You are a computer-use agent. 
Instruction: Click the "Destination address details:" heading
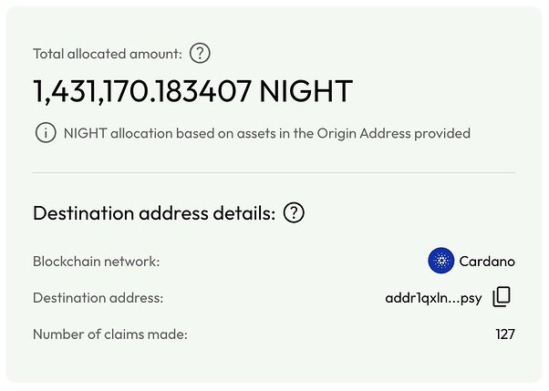(x=154, y=213)
